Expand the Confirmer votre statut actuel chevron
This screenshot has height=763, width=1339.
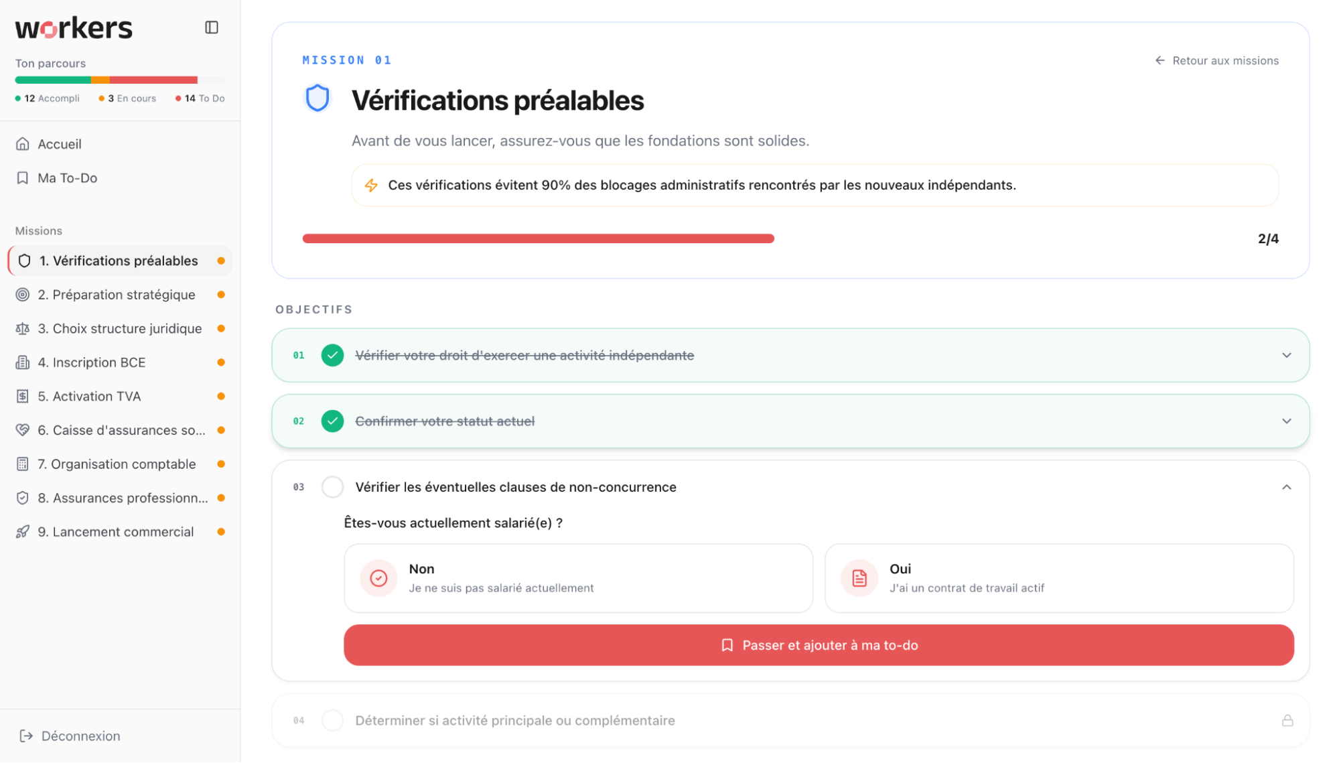click(x=1286, y=421)
